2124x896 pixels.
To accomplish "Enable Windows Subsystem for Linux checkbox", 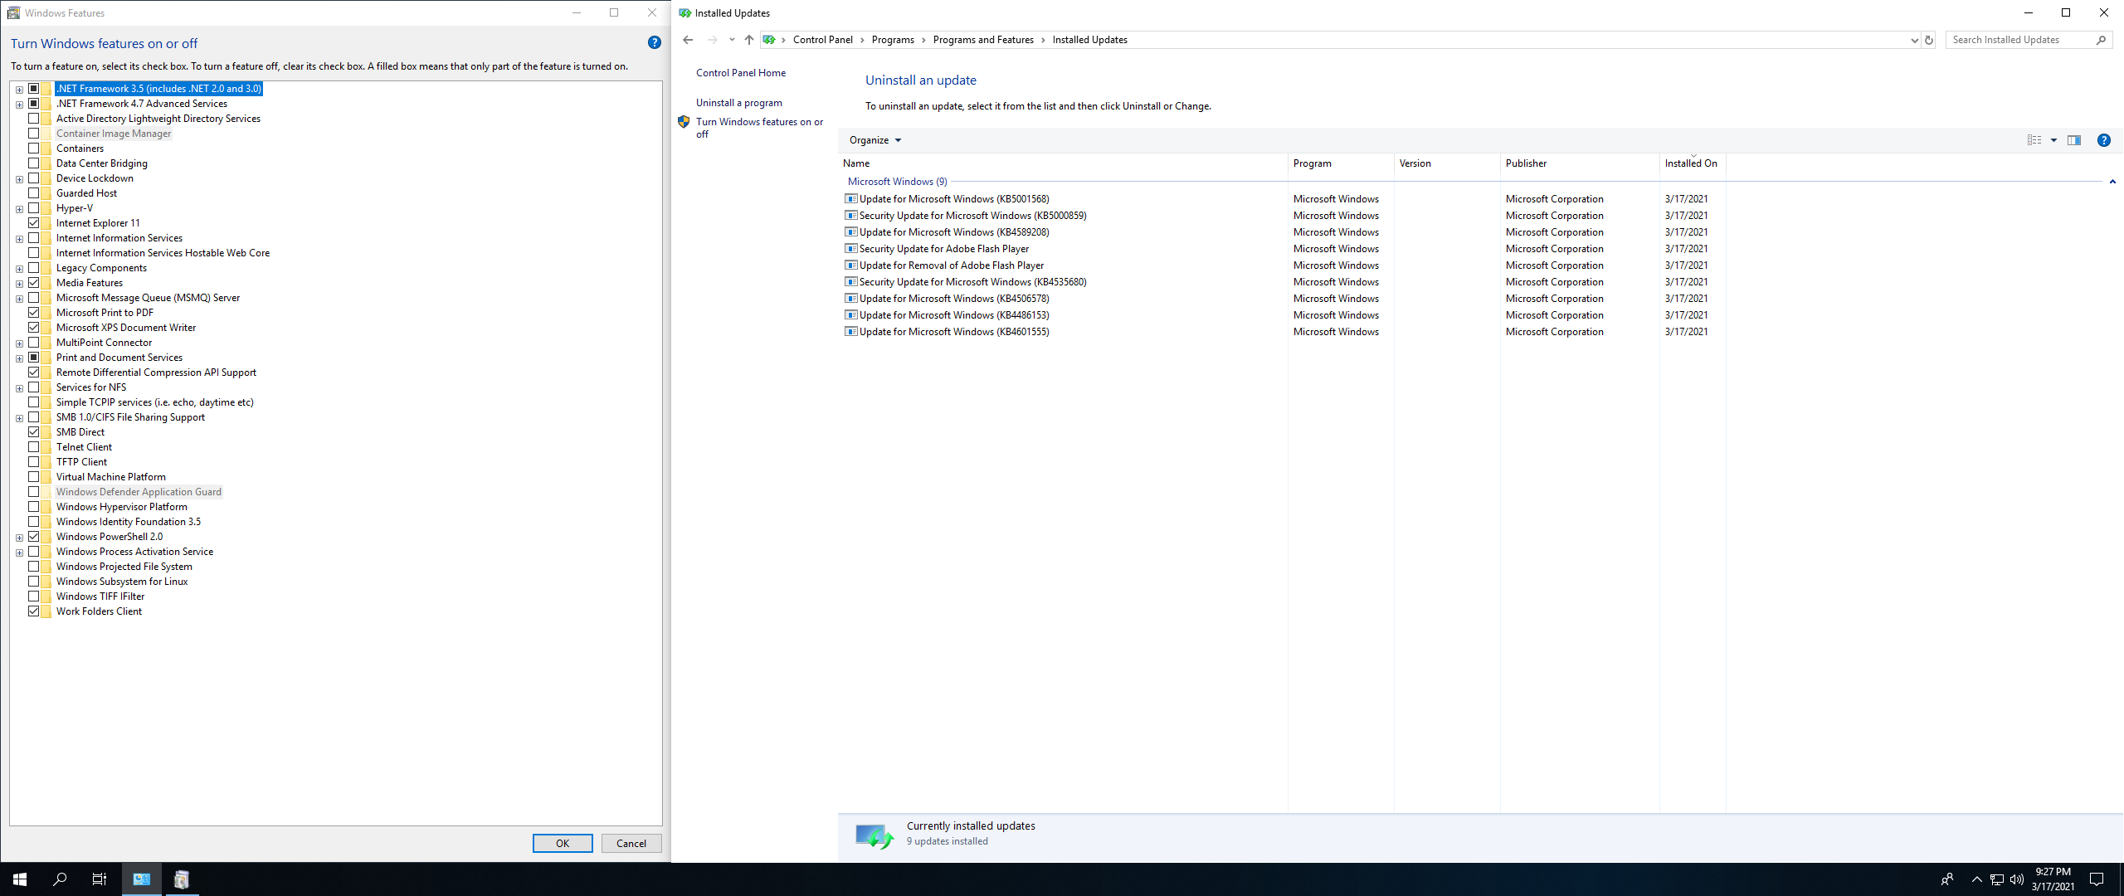I will click(x=34, y=582).
